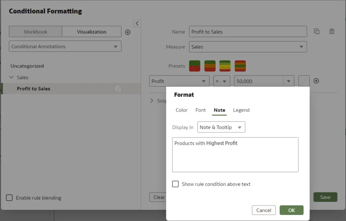Click the duplicate rule icon
This screenshot has height=221, width=346.
pyautogui.click(x=317, y=31)
